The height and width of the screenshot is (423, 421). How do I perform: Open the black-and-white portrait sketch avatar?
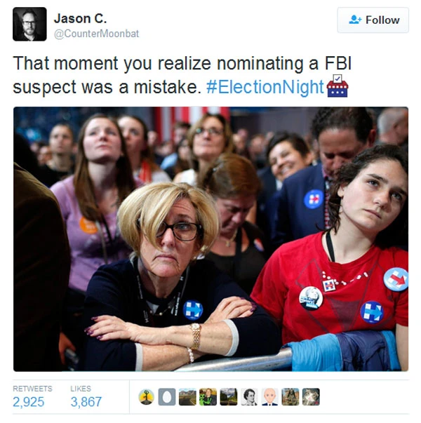[x=249, y=397]
